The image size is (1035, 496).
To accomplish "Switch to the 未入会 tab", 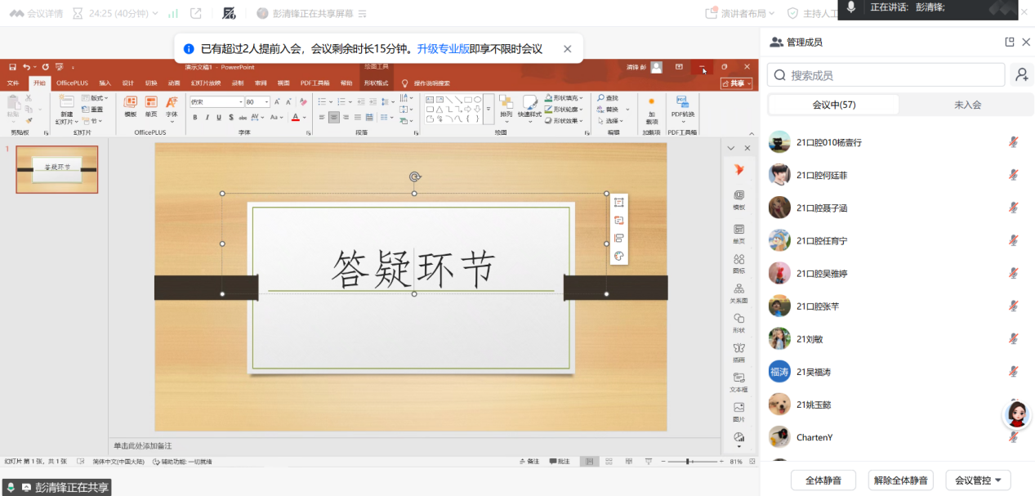I will (x=966, y=105).
